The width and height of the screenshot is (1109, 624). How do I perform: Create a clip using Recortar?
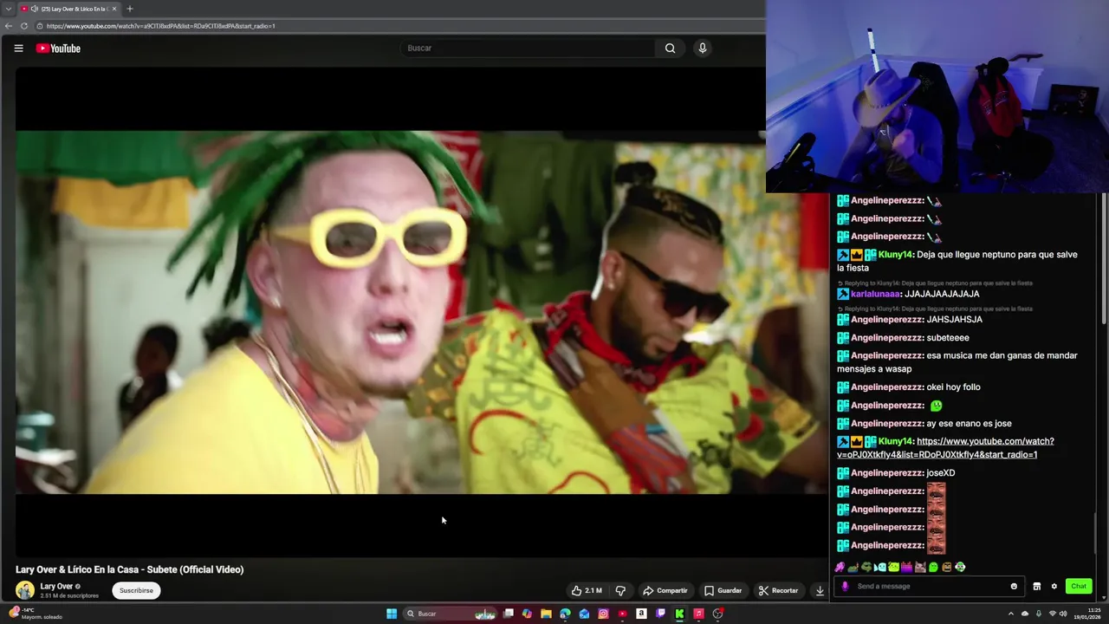pos(778,590)
